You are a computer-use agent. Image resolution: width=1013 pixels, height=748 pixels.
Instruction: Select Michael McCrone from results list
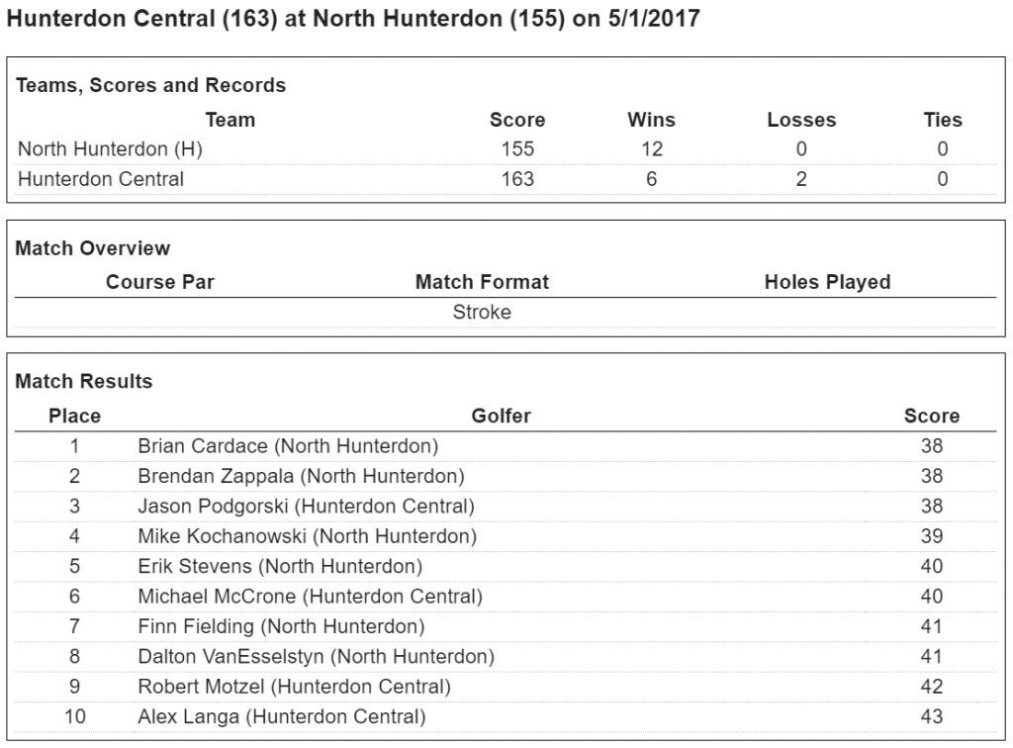click(x=310, y=597)
